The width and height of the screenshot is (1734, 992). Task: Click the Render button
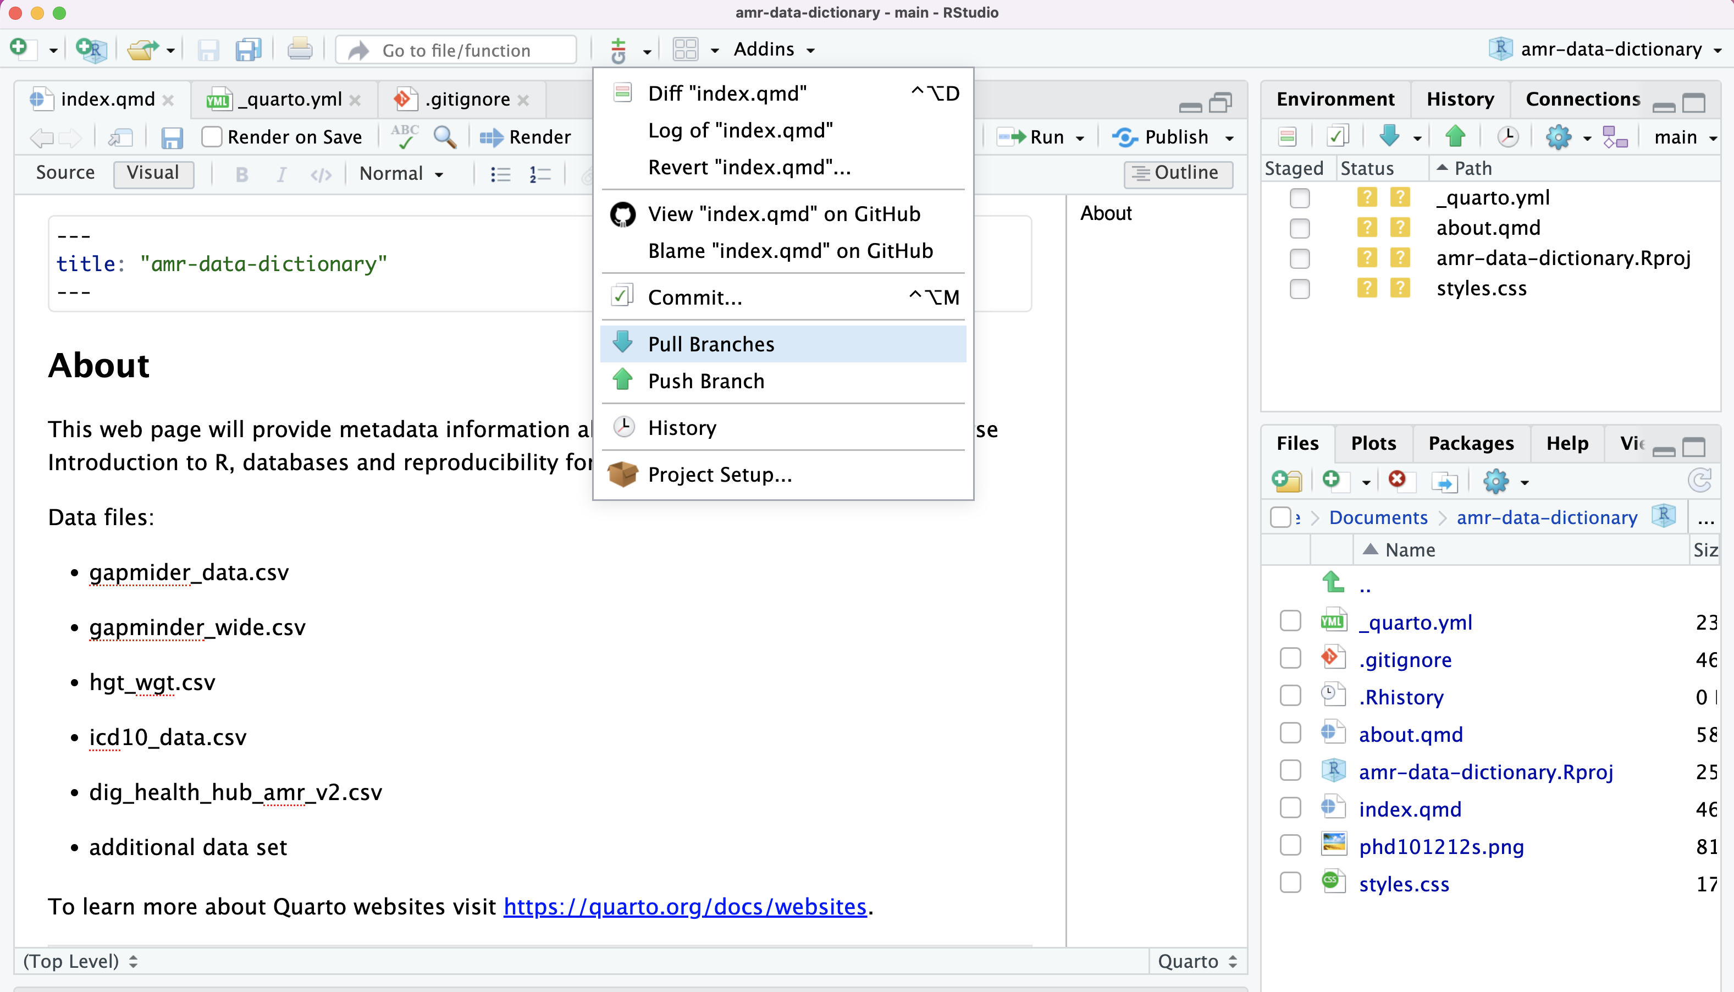[x=525, y=137]
